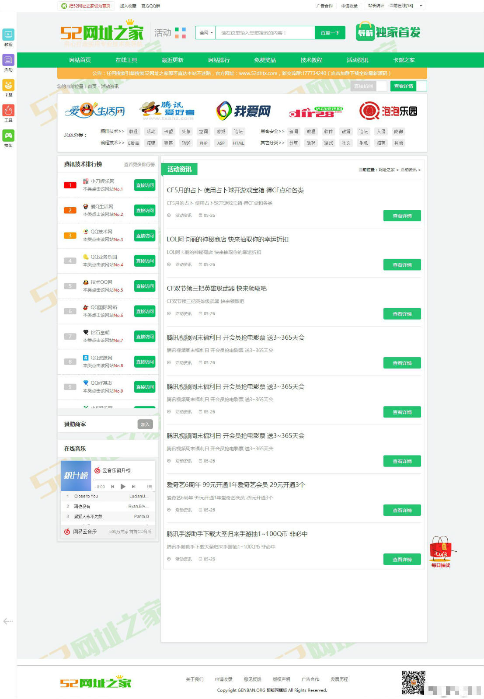Focus the search input field
The height and width of the screenshot is (699, 484).
pyautogui.click(x=265, y=33)
